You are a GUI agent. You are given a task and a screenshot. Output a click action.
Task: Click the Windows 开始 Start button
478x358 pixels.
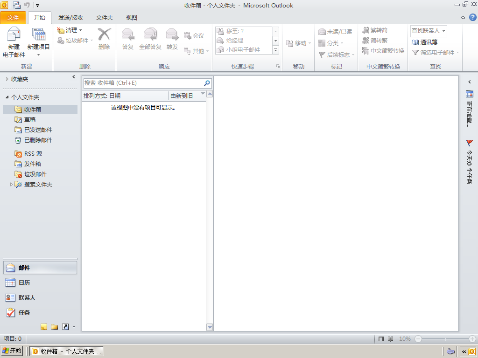coord(12,351)
